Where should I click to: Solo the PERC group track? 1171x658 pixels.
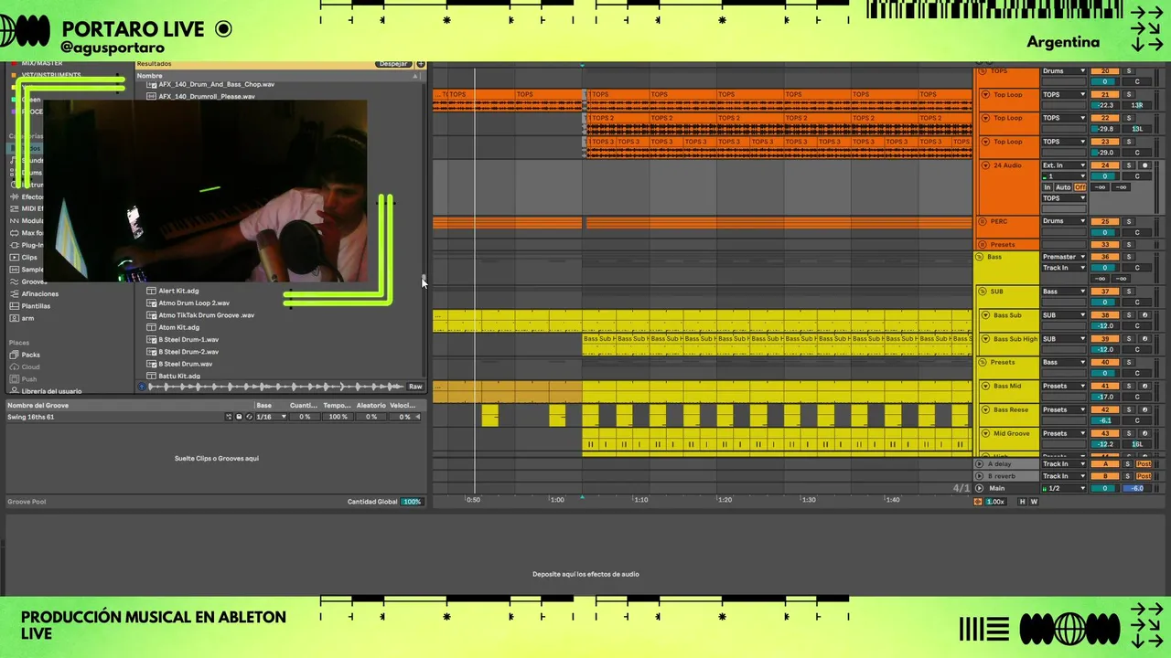1129,221
